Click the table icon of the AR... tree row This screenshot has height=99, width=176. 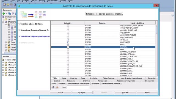[x=12, y=27]
